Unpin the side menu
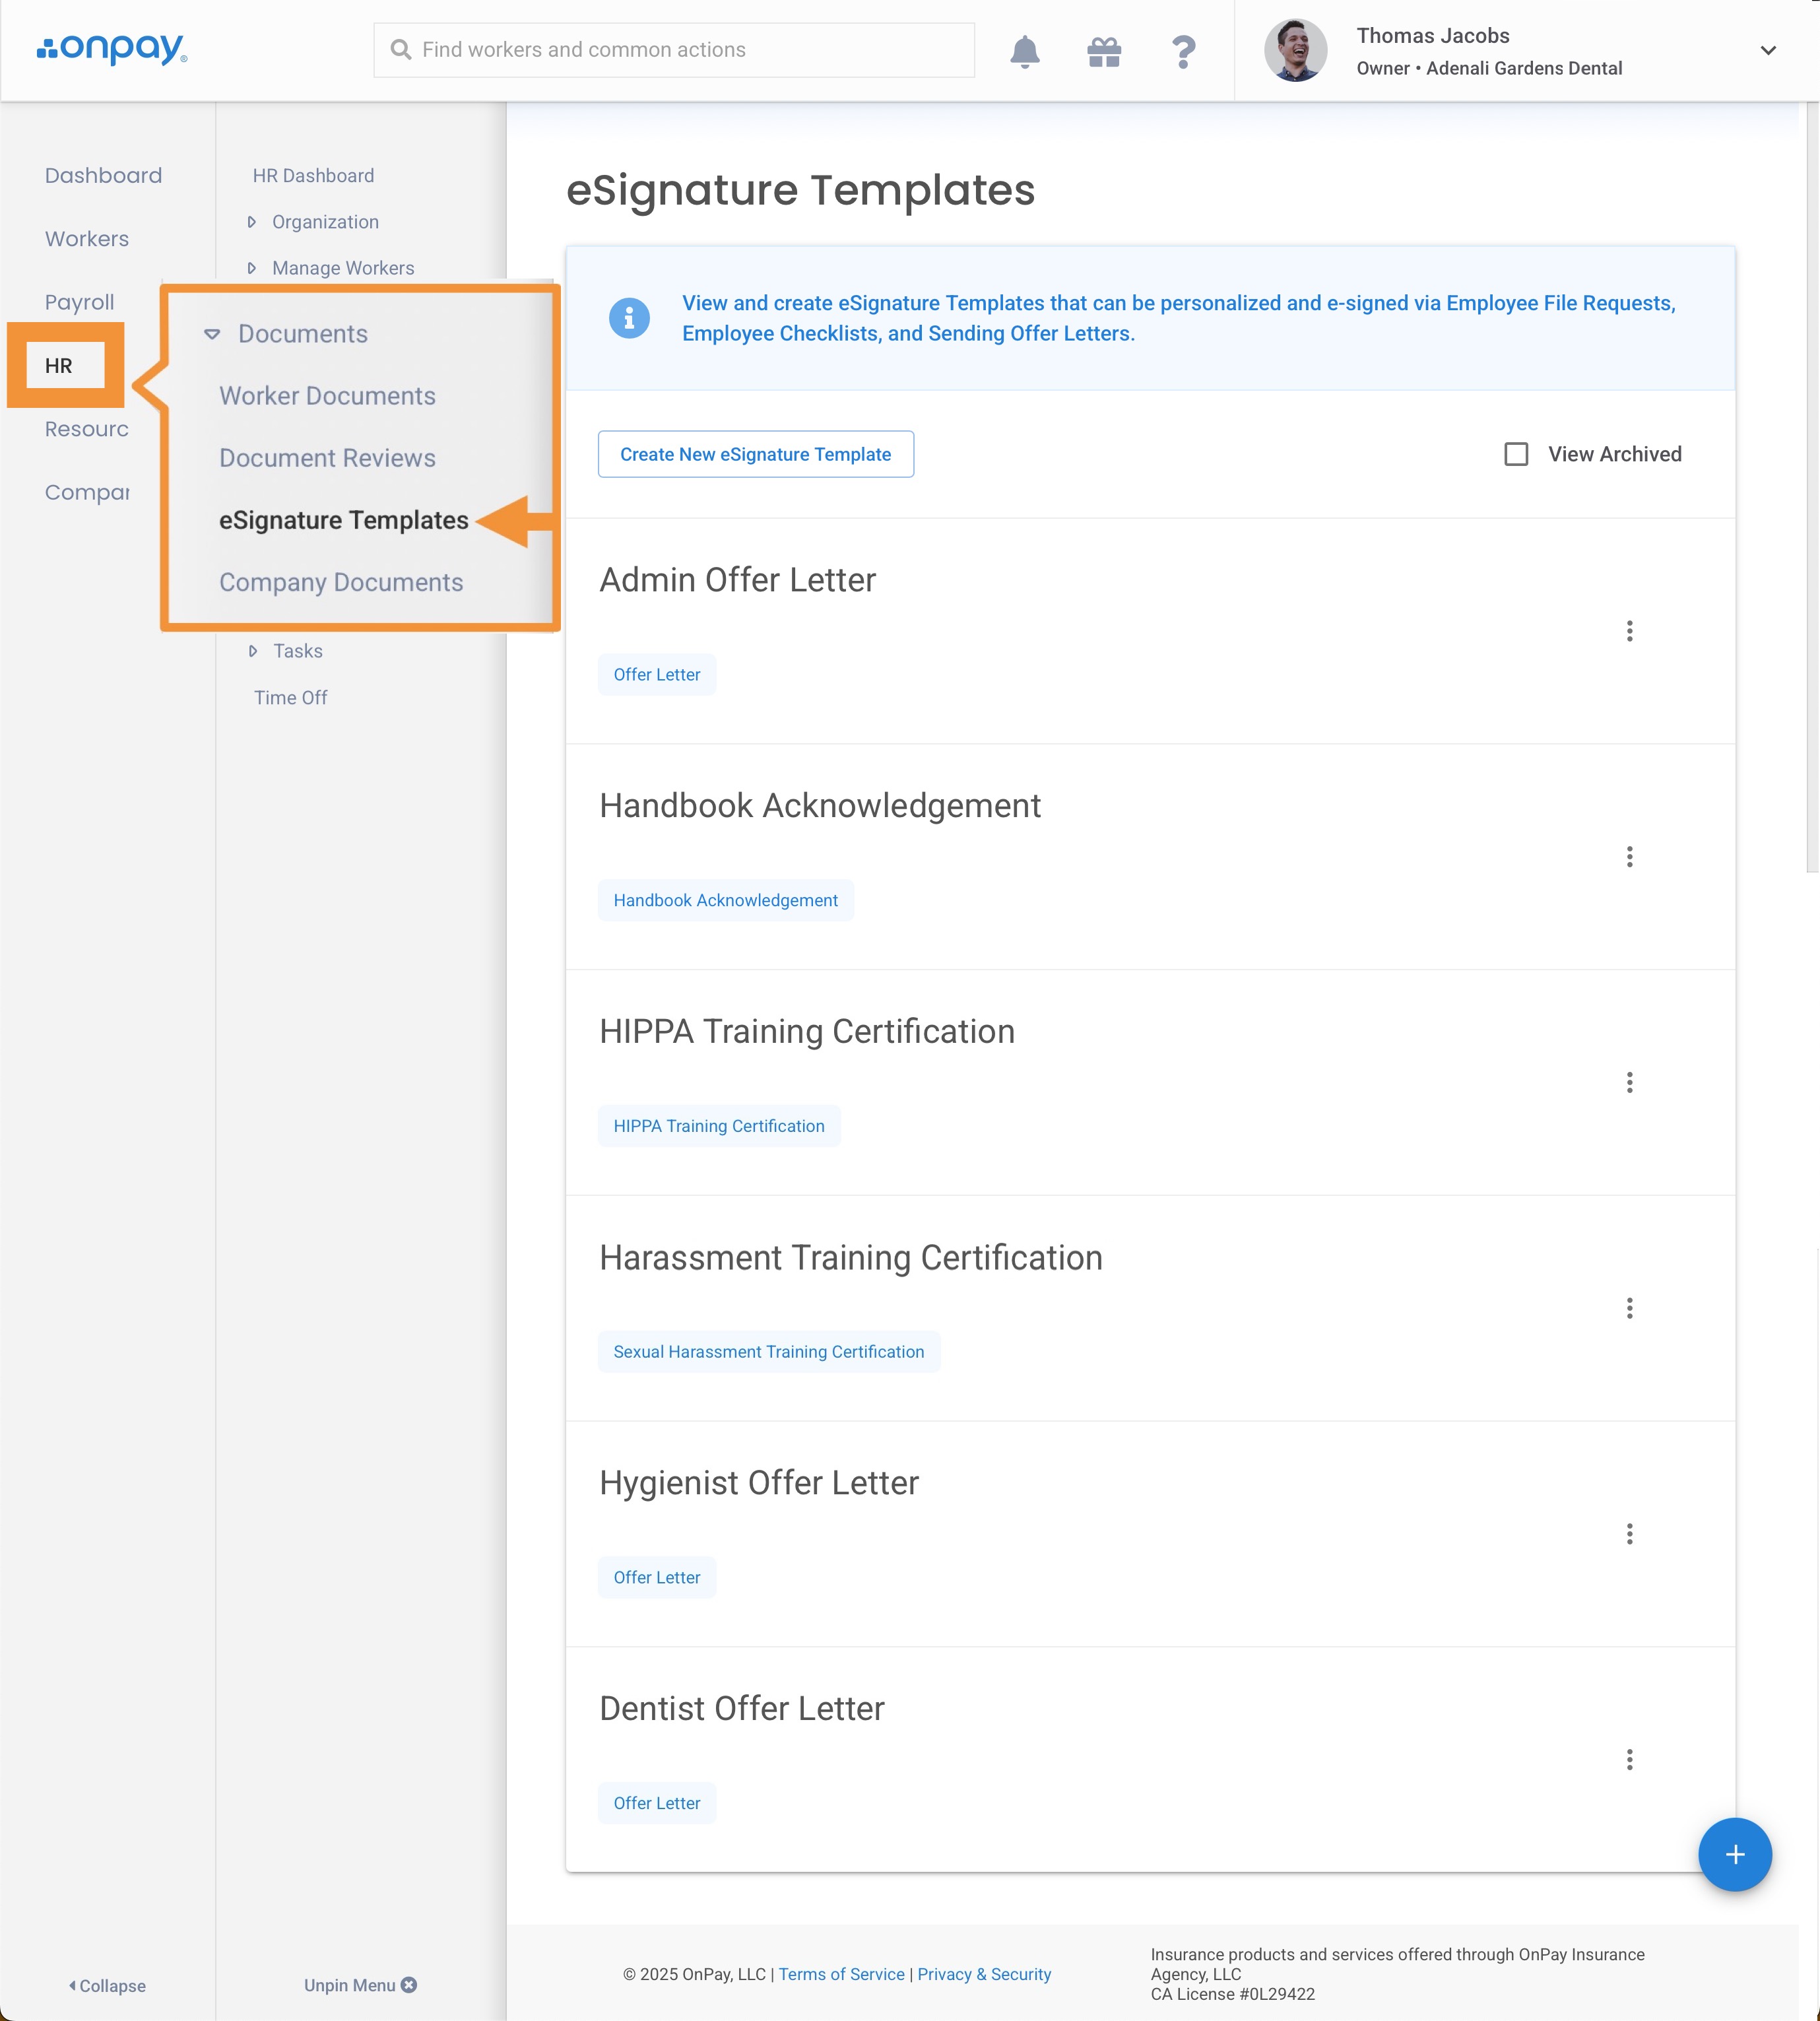1820x2021 pixels. point(360,1985)
